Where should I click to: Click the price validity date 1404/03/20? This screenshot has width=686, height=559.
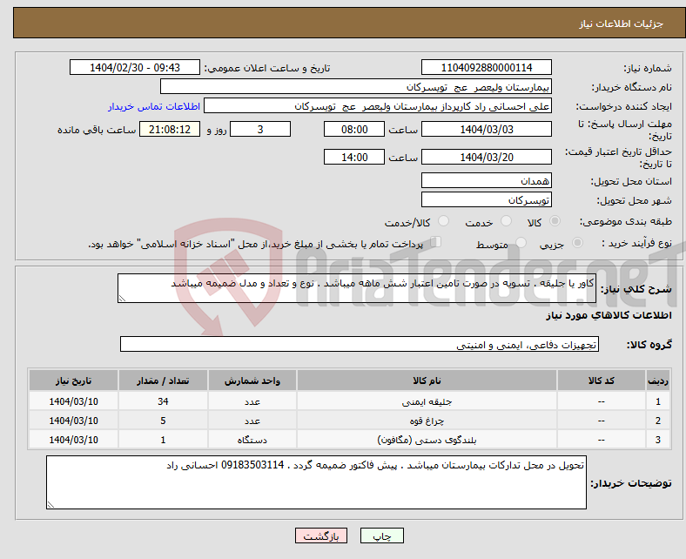(486, 157)
